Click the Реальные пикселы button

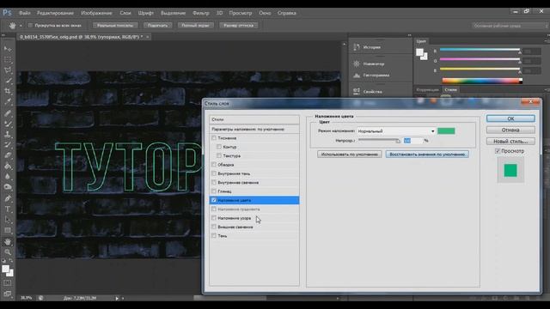[115, 25]
